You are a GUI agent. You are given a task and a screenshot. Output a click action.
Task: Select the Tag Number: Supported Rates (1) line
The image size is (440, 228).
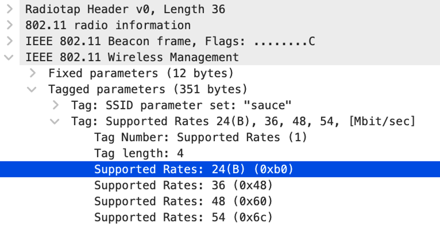point(201,137)
